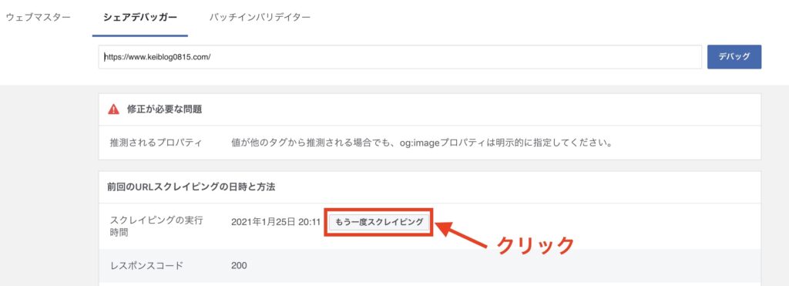Select 前回のURLスクレイピングの日時と方法 heading

[191, 187]
